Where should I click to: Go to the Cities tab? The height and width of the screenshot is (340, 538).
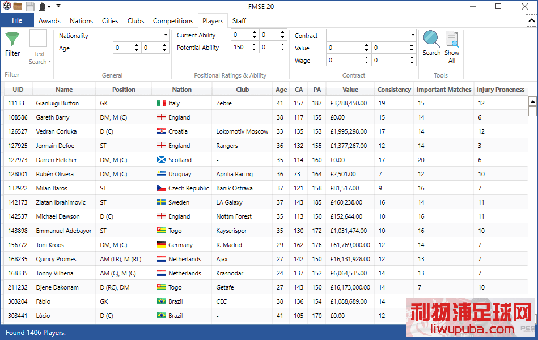110,21
